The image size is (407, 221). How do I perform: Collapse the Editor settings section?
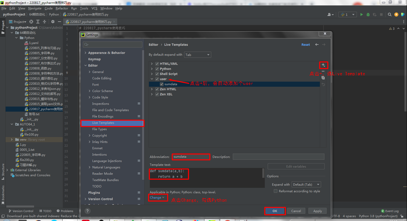[x=85, y=66]
